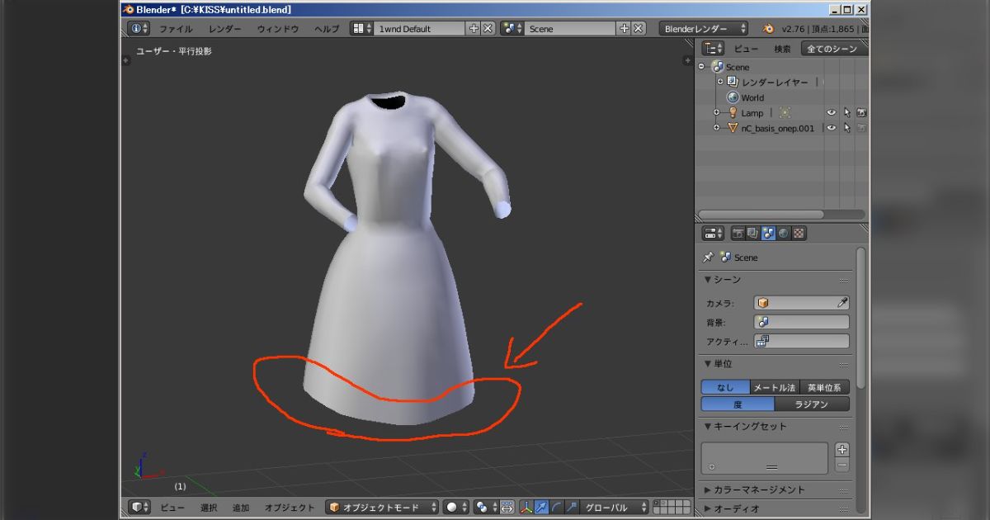Click the Lamp data icon in the outliner
The height and width of the screenshot is (520, 990).
click(x=733, y=112)
